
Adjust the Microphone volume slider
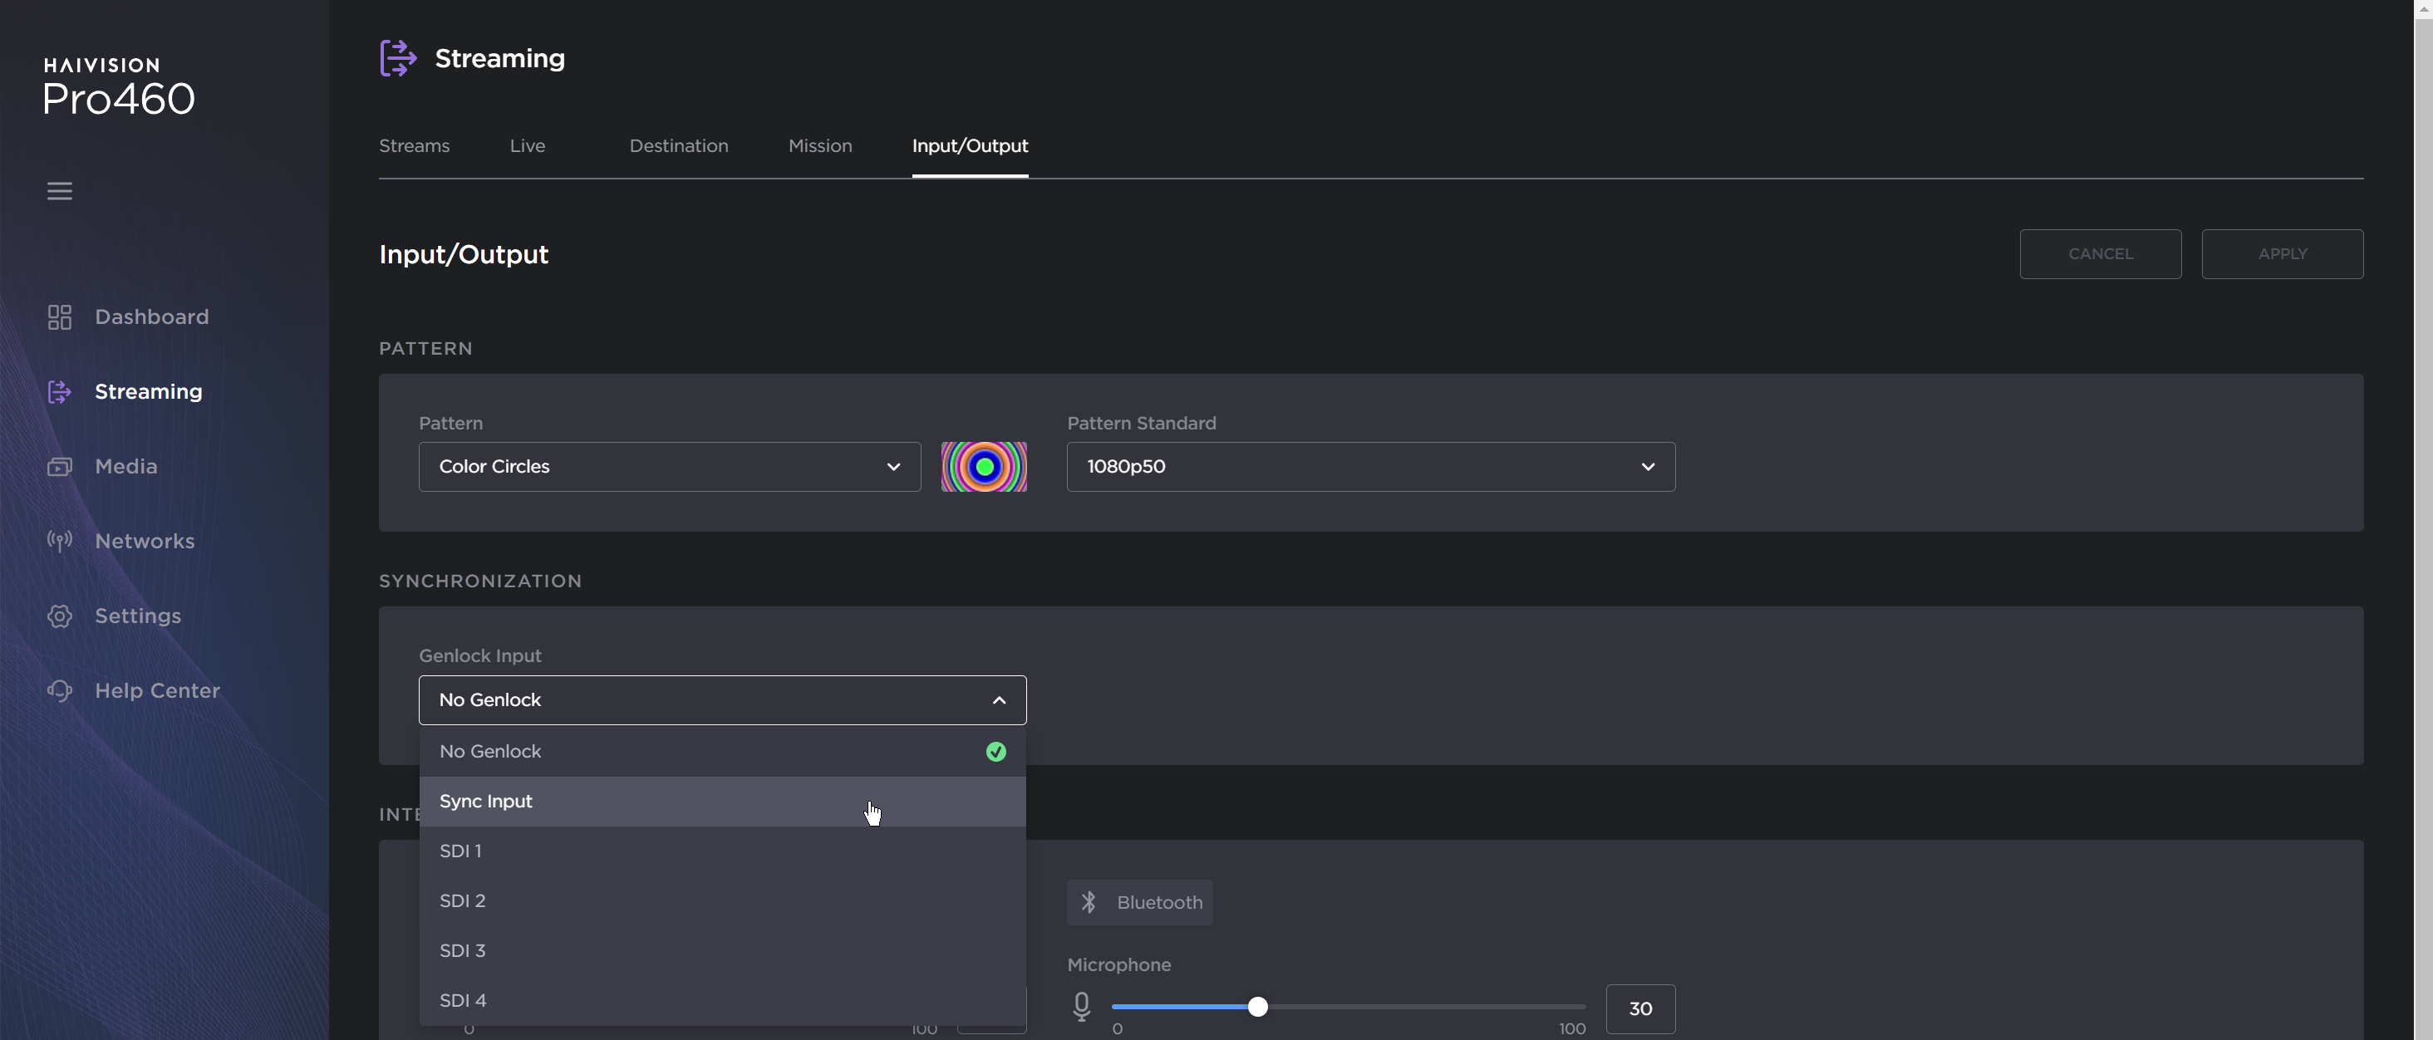(1258, 1007)
